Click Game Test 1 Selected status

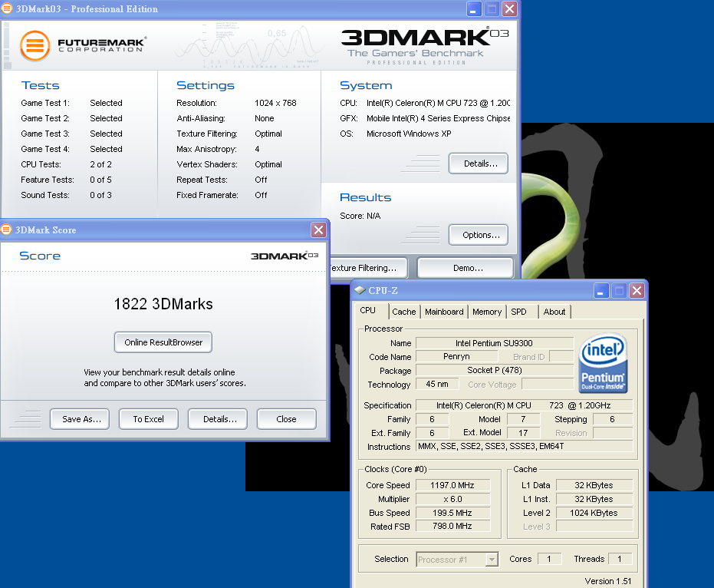click(106, 103)
